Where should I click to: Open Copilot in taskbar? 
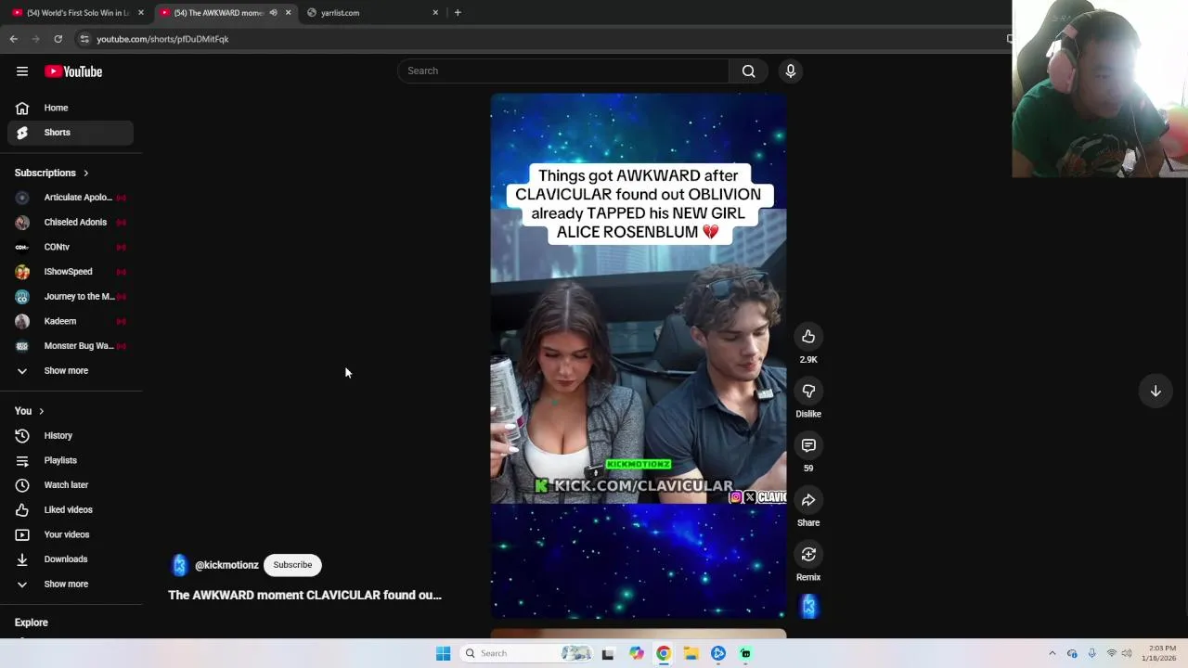click(x=636, y=653)
